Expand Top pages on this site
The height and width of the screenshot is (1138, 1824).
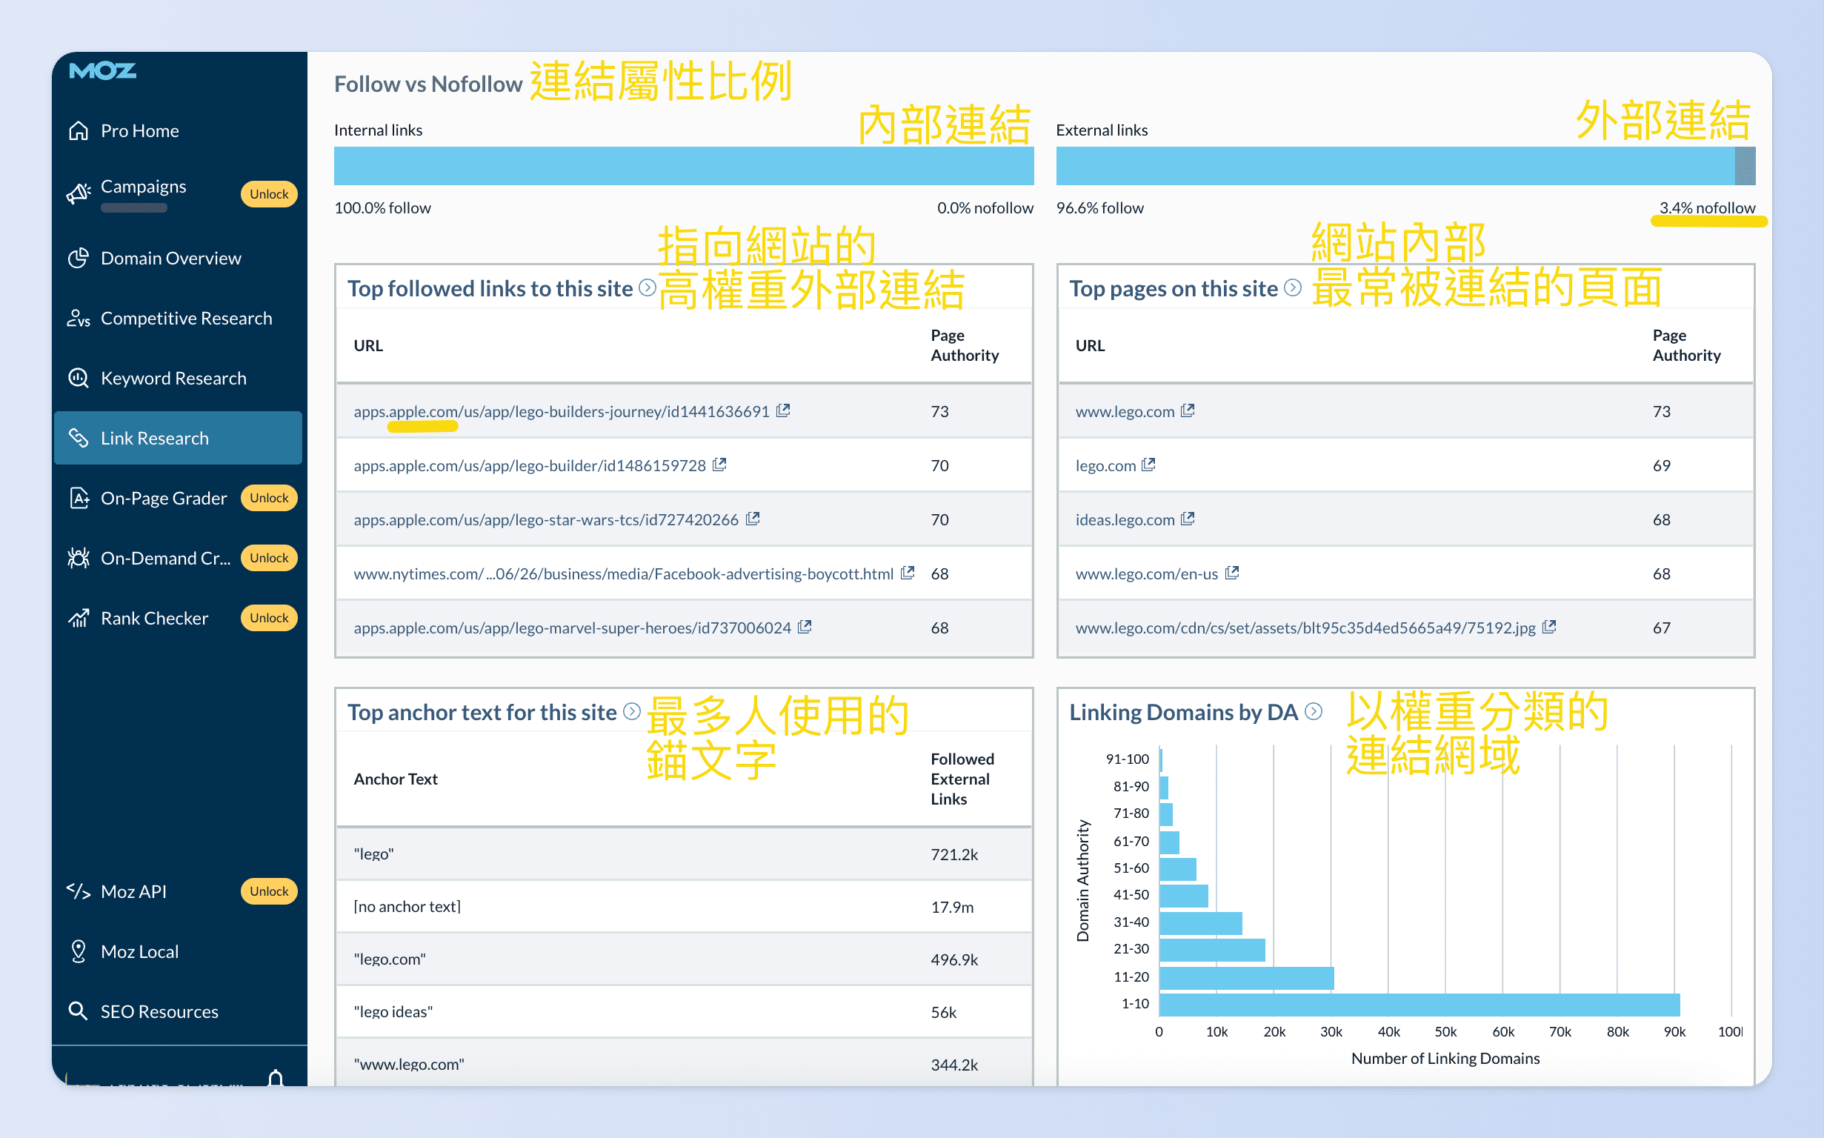coord(1293,288)
